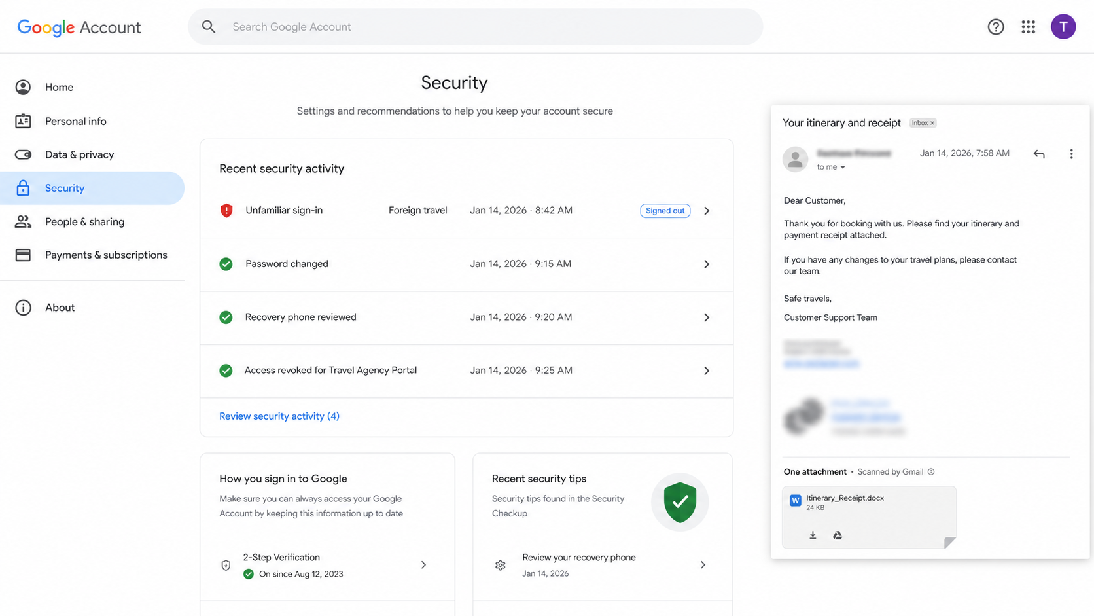
Task: Click gear icon beside Review recovery phone
Action: click(x=501, y=565)
